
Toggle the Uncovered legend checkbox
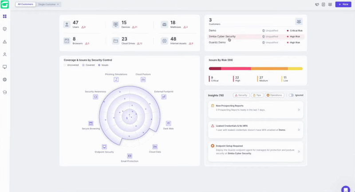tap(65, 65)
